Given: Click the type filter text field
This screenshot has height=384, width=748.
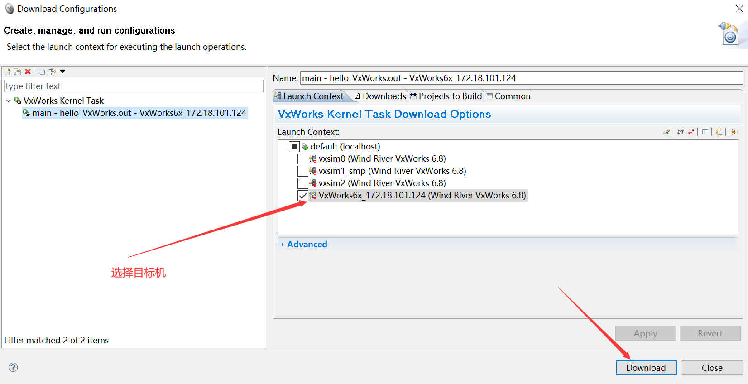Looking at the screenshot, I should pos(134,86).
